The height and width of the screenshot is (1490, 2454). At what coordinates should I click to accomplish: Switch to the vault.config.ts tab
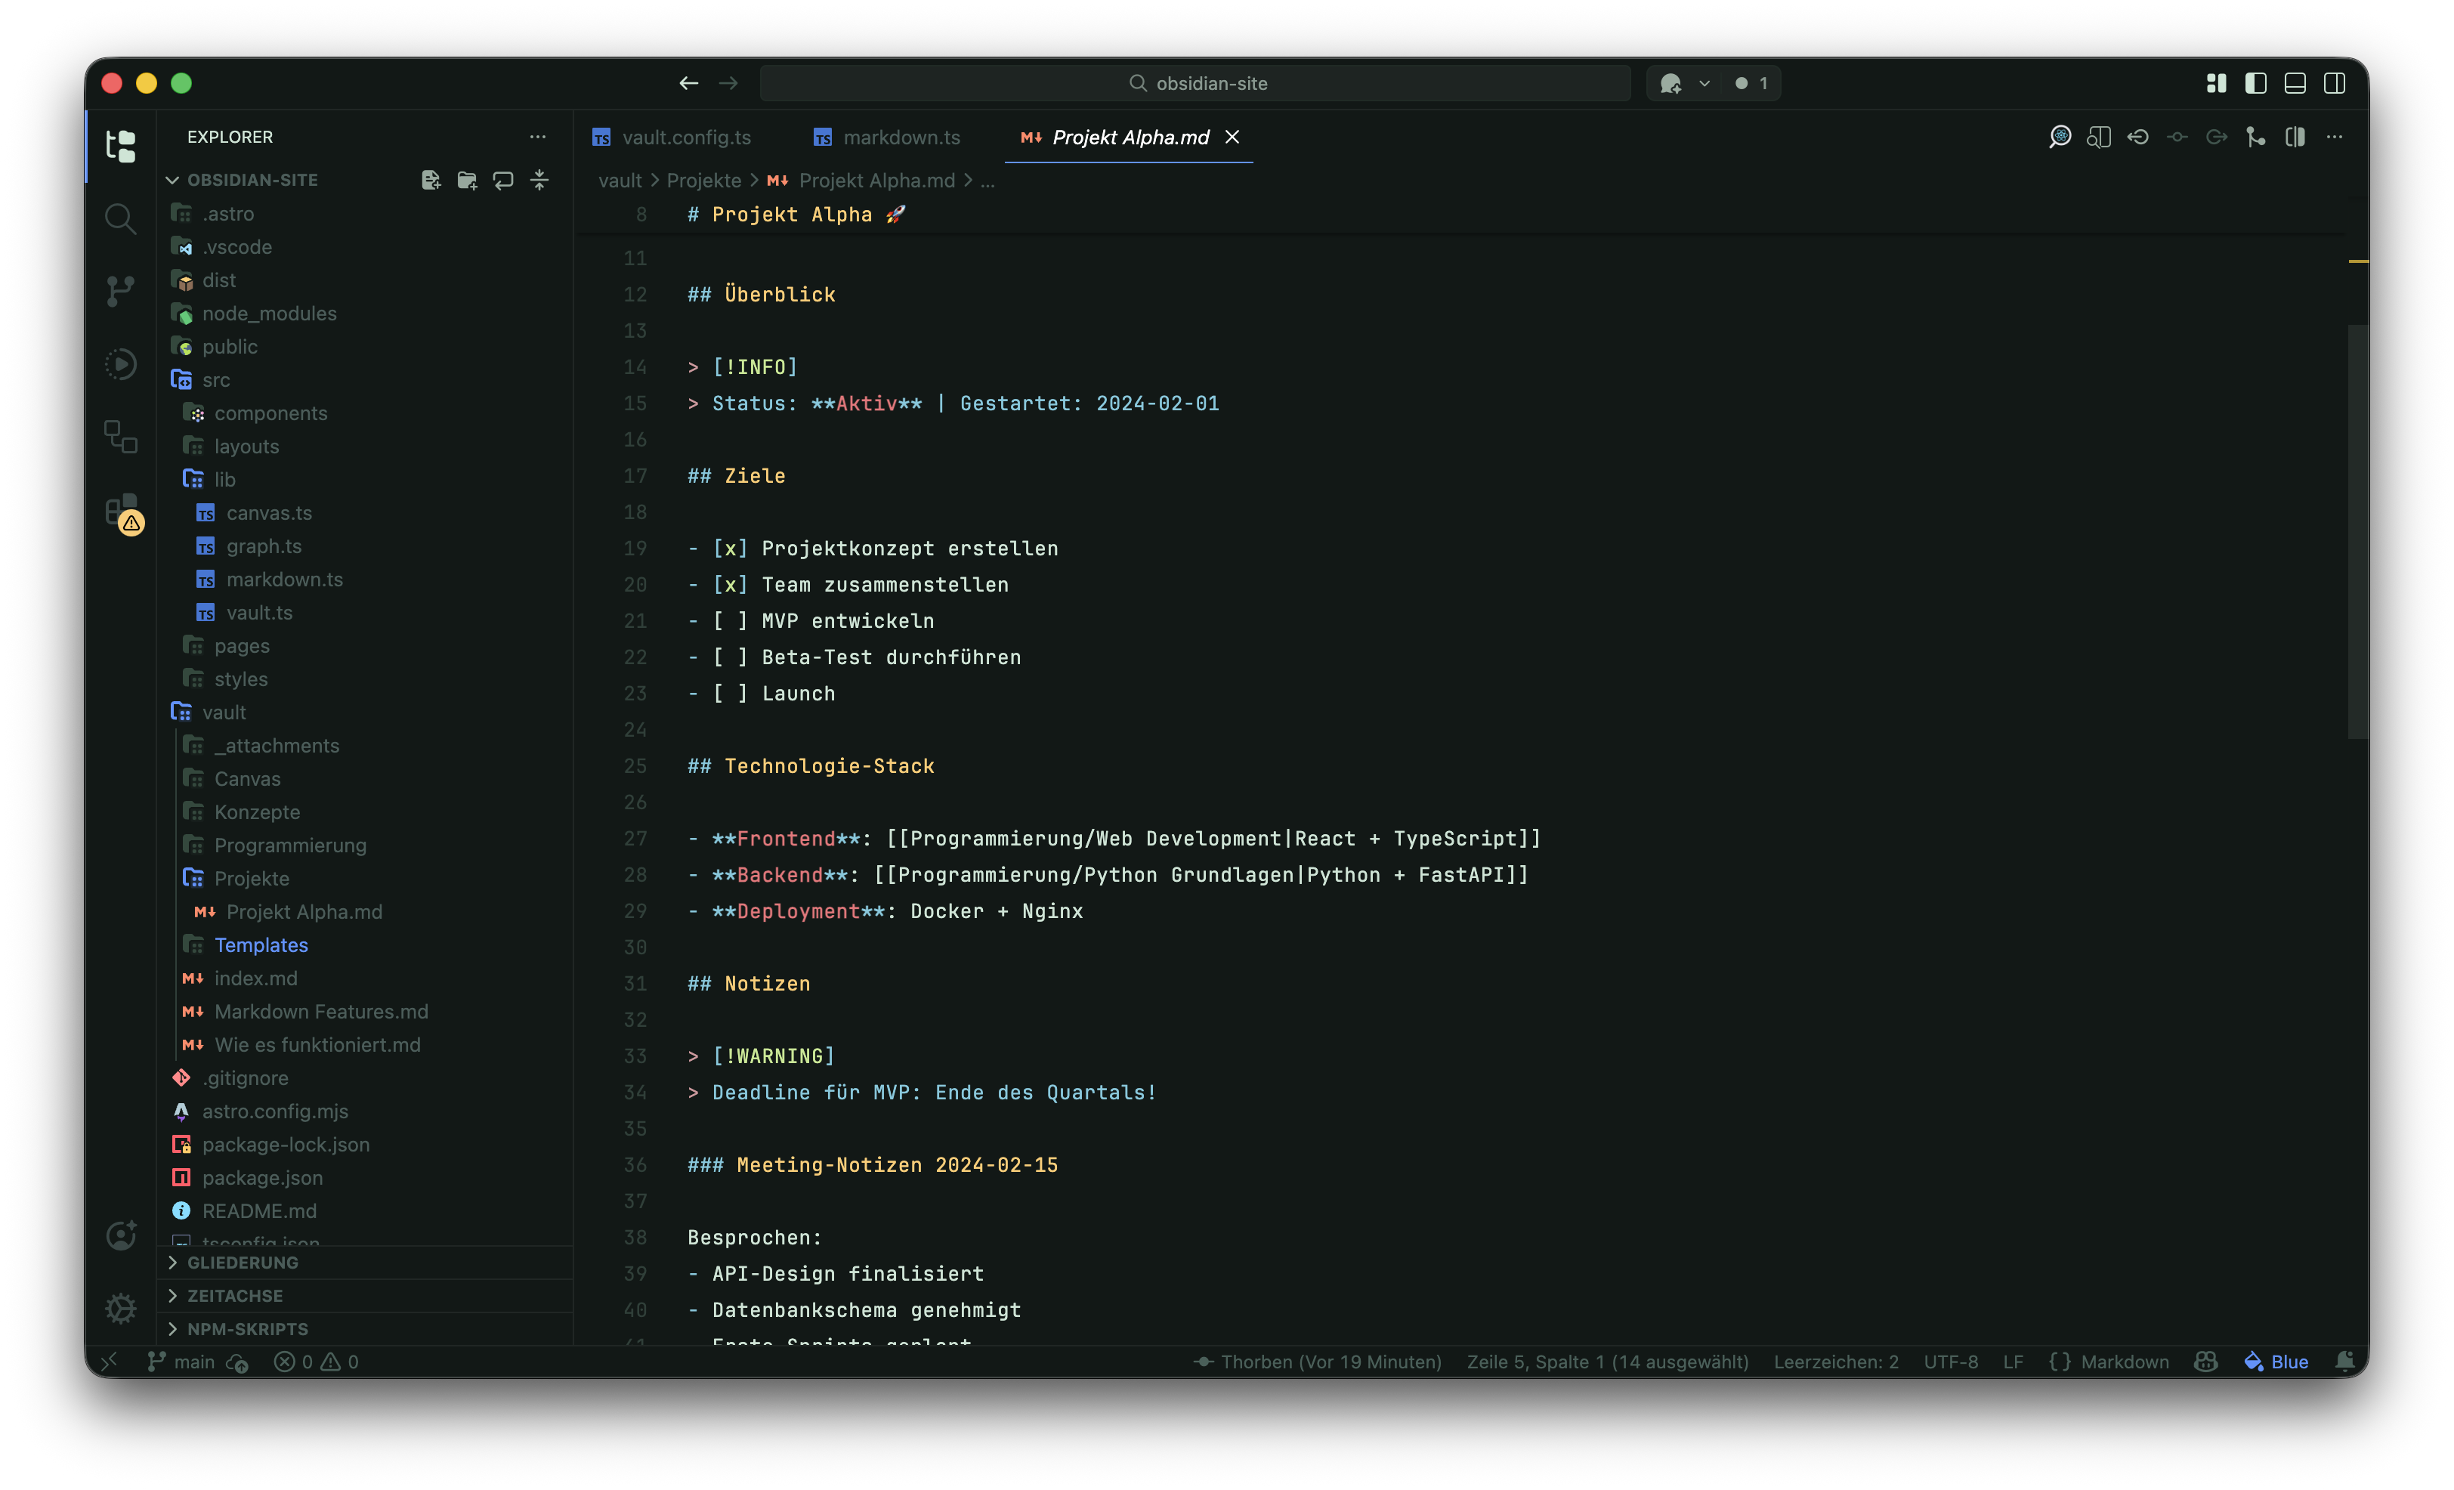[x=685, y=138]
